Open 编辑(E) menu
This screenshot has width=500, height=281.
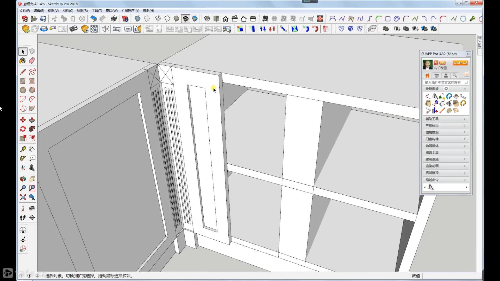[39, 11]
